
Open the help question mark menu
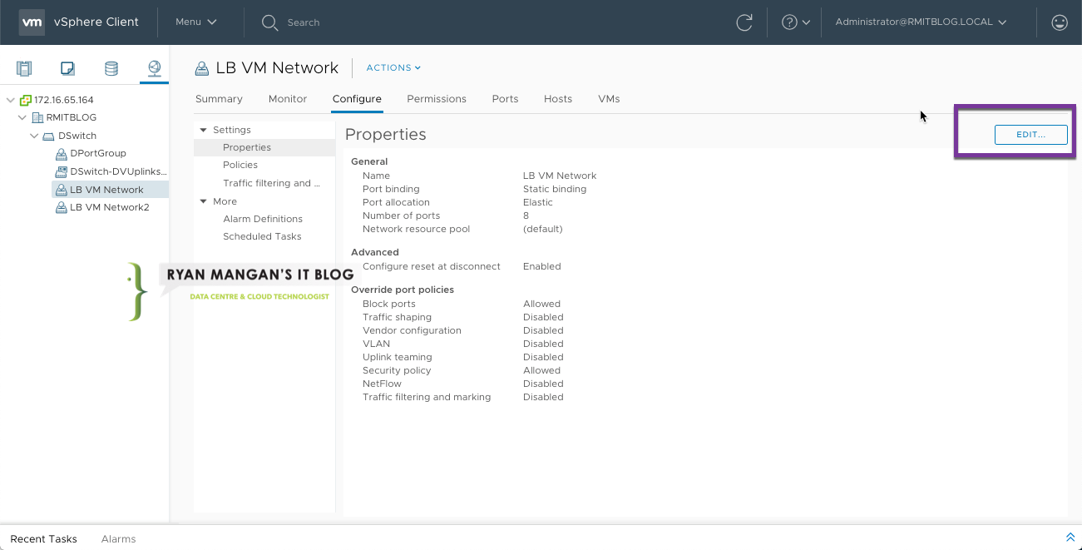[795, 22]
